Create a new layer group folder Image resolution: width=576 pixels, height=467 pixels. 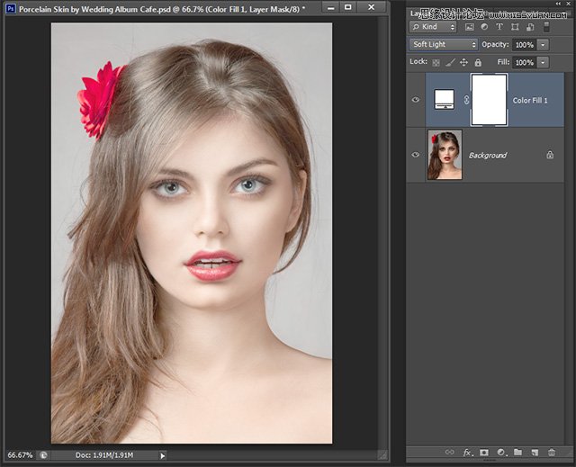point(517,452)
